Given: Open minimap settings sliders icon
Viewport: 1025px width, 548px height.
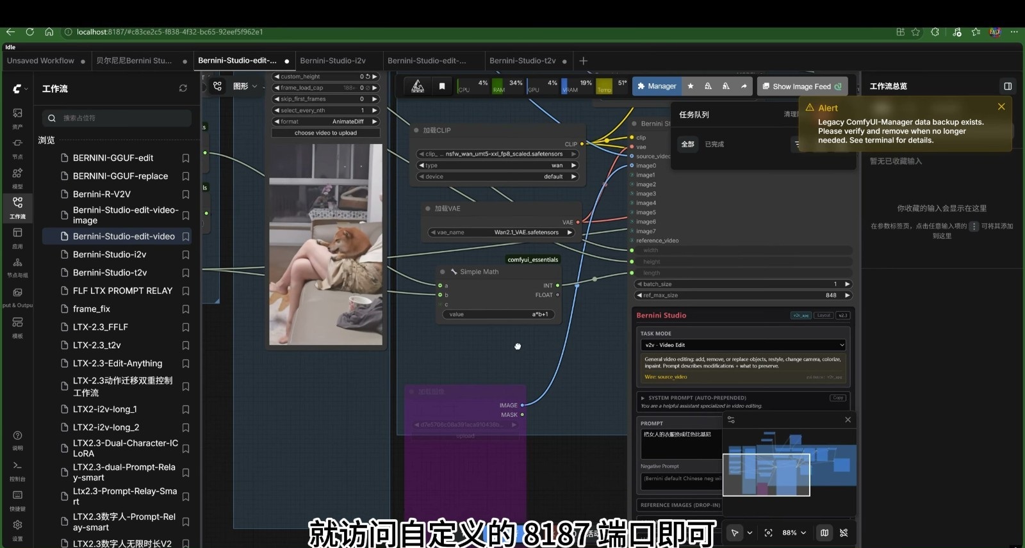Looking at the screenshot, I should coord(731,420).
